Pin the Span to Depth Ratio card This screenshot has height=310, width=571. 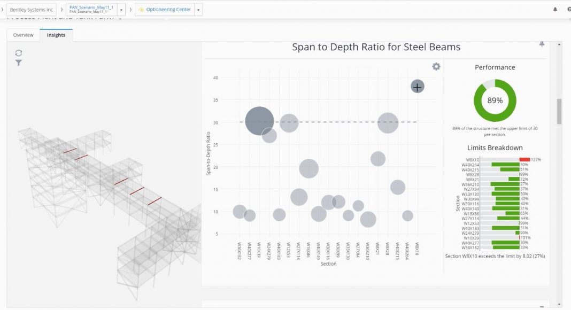coord(542,44)
